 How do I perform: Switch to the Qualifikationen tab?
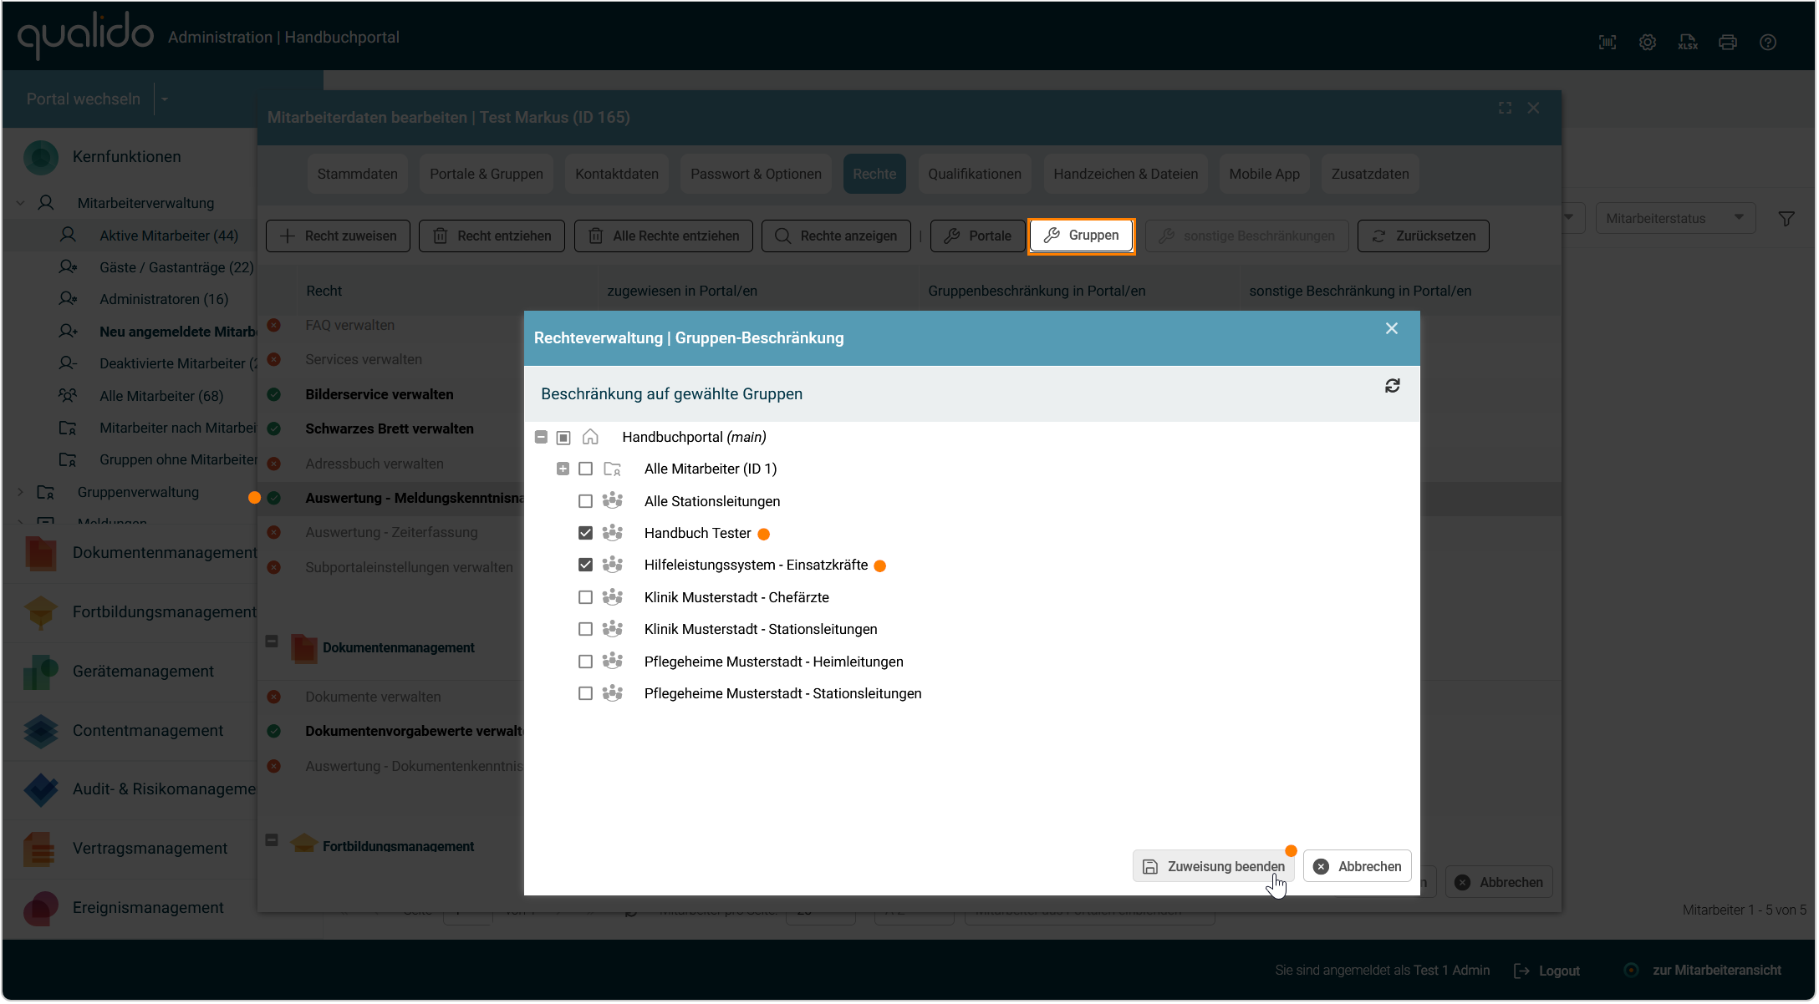[974, 174]
